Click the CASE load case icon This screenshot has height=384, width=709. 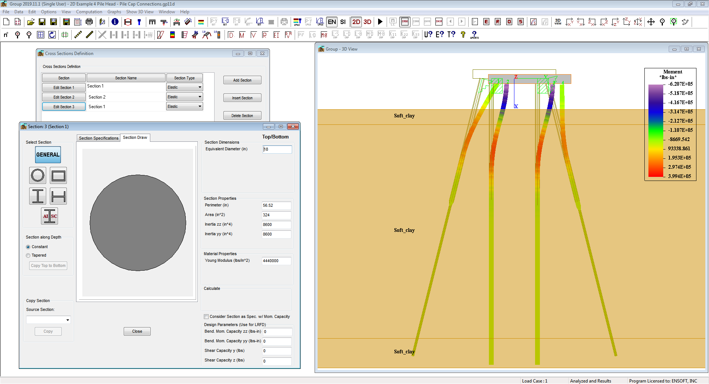click(405, 22)
